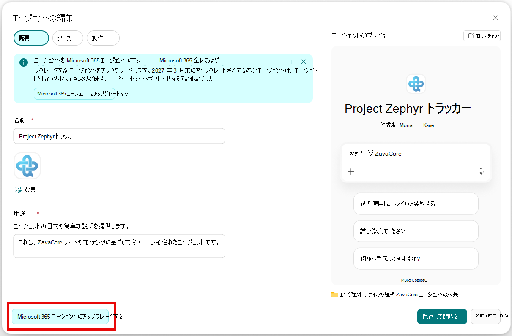This screenshot has width=512, height=336.
Task: Click the Project Zephyr トラッカー preview title
Action: pyautogui.click(x=408, y=108)
